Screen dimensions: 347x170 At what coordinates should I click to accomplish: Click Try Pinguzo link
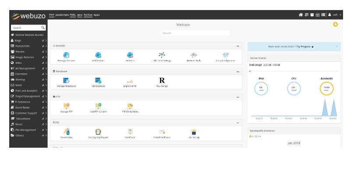point(304,47)
